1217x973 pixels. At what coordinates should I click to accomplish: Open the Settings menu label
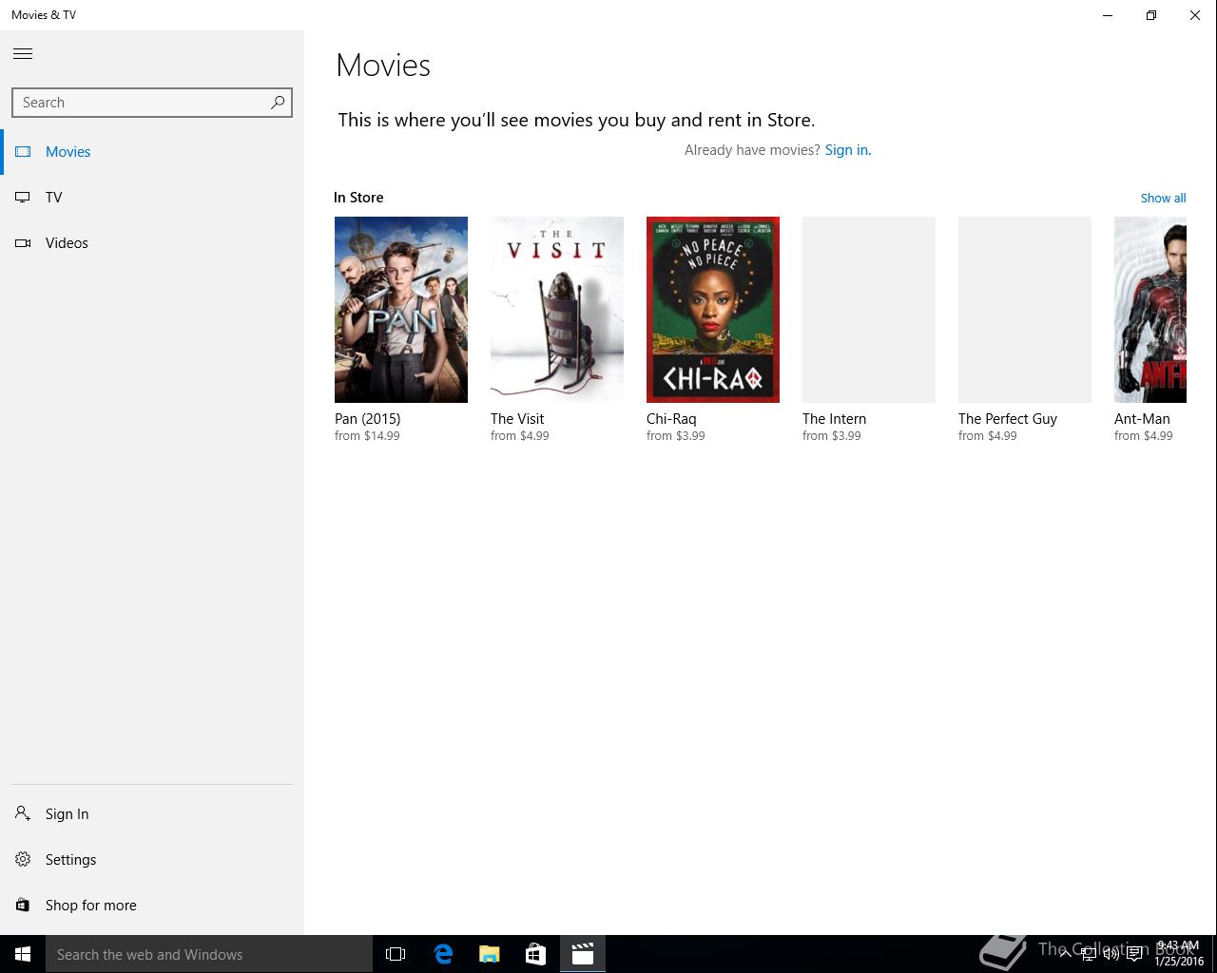click(71, 860)
